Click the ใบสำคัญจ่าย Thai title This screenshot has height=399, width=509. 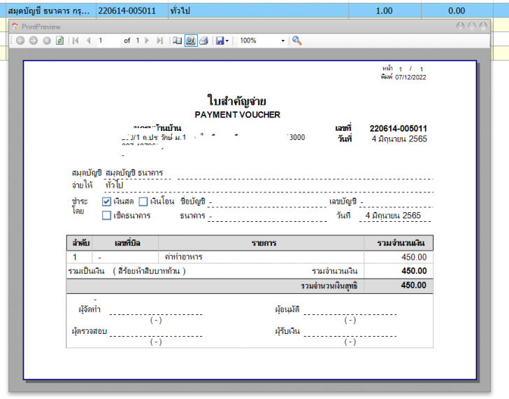point(237,101)
